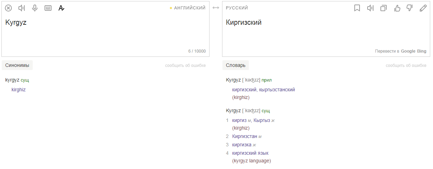Copy the translated text
Image resolution: width=433 pixels, height=169 pixels.
(x=384, y=8)
